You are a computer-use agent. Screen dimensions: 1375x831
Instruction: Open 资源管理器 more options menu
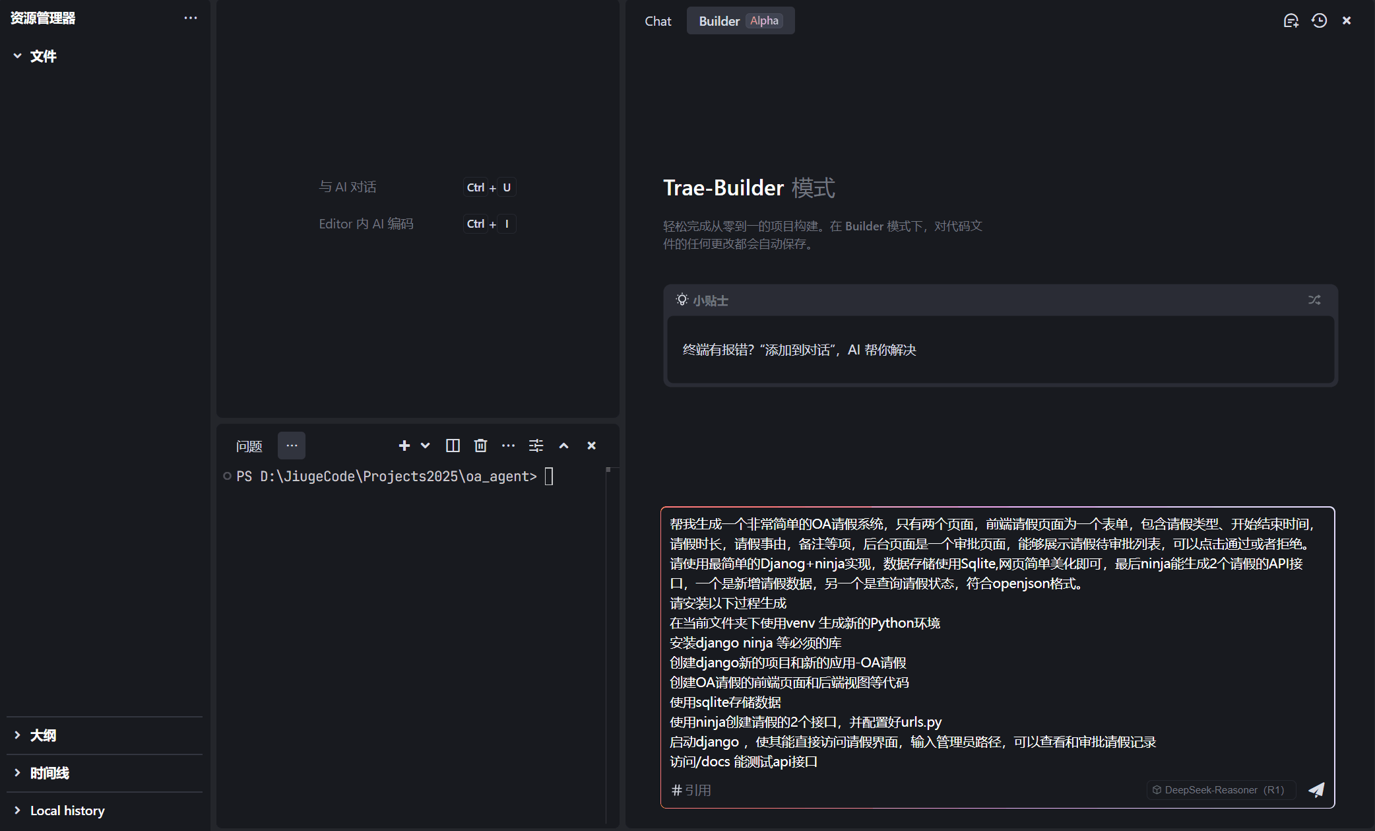point(191,18)
